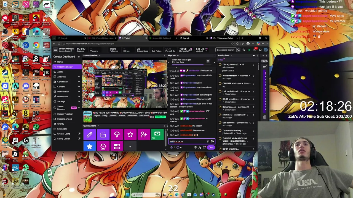
Task: Go to the next sub goal slide
Action: (214, 62)
